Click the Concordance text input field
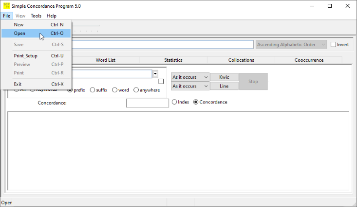The height and width of the screenshot is (207, 357). pyautogui.click(x=147, y=103)
